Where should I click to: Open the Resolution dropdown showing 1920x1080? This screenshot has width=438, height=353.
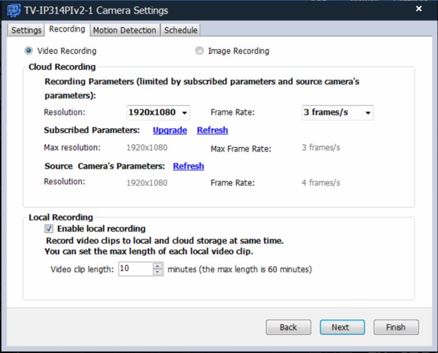pyautogui.click(x=158, y=113)
